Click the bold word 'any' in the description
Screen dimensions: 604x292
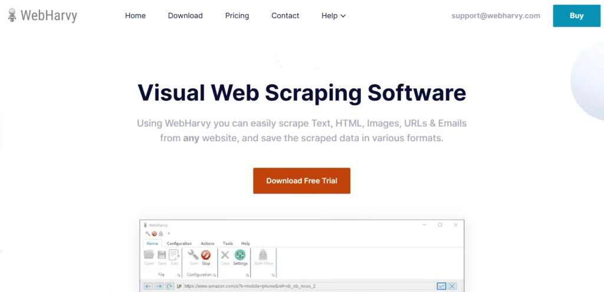pyautogui.click(x=191, y=138)
